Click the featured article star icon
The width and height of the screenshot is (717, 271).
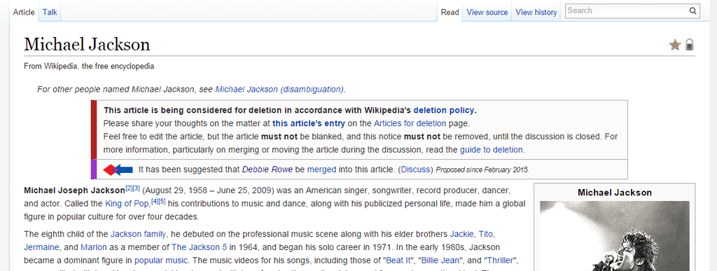[675, 45]
